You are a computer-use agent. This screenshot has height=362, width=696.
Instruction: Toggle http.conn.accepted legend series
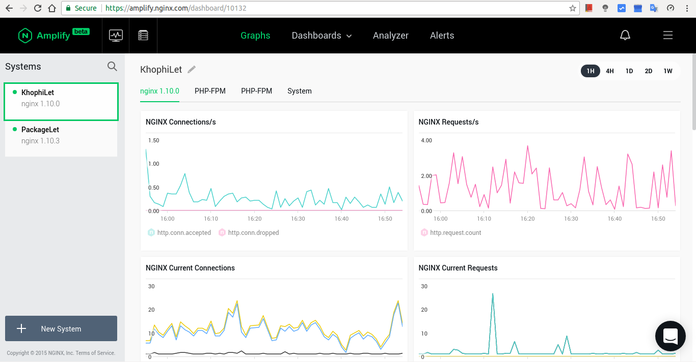click(x=179, y=233)
